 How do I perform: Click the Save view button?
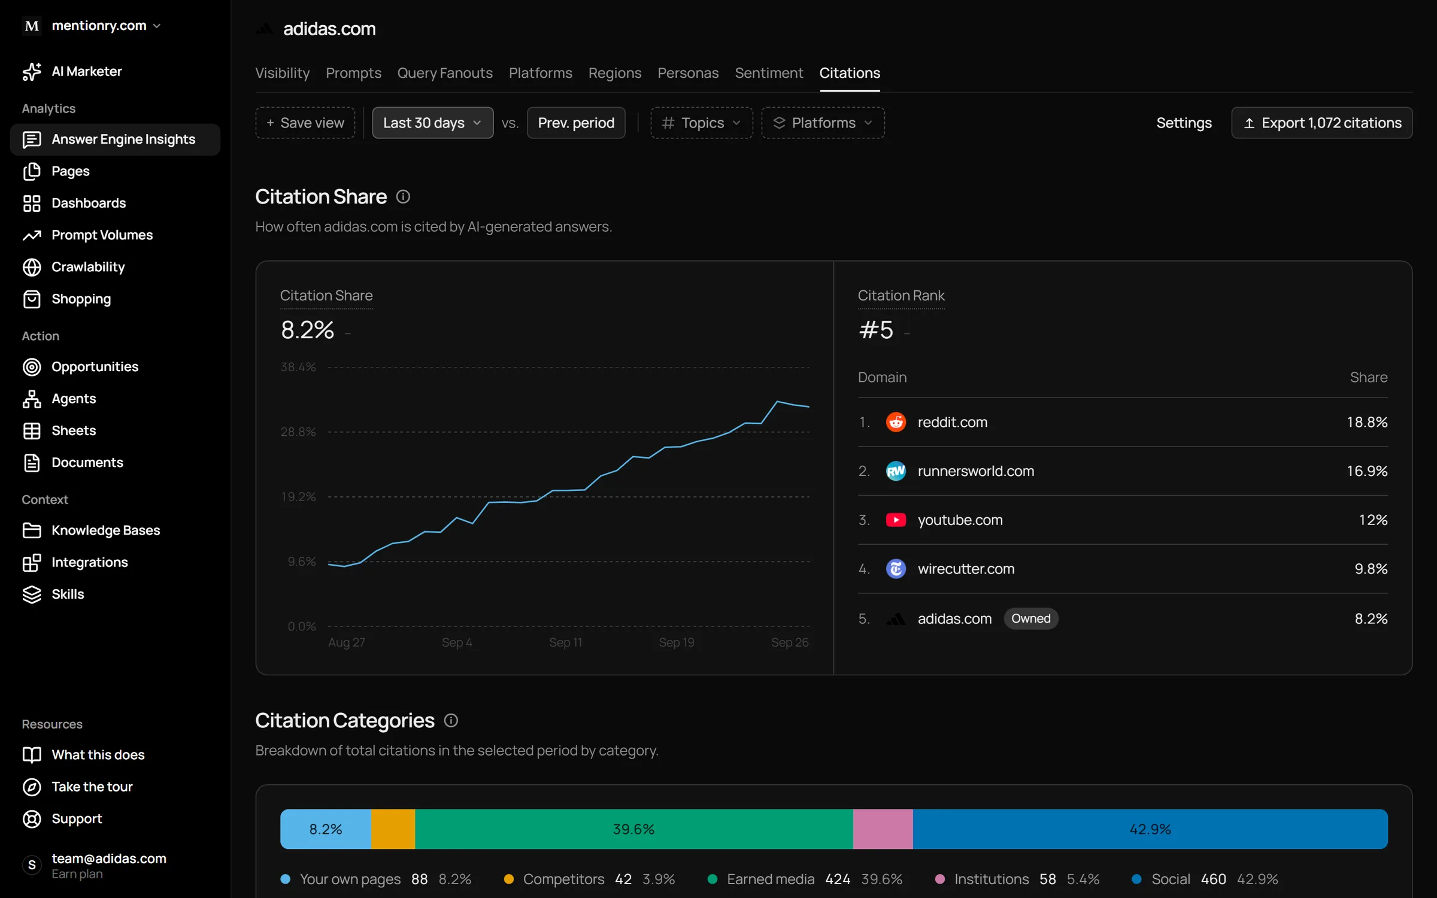click(x=305, y=123)
